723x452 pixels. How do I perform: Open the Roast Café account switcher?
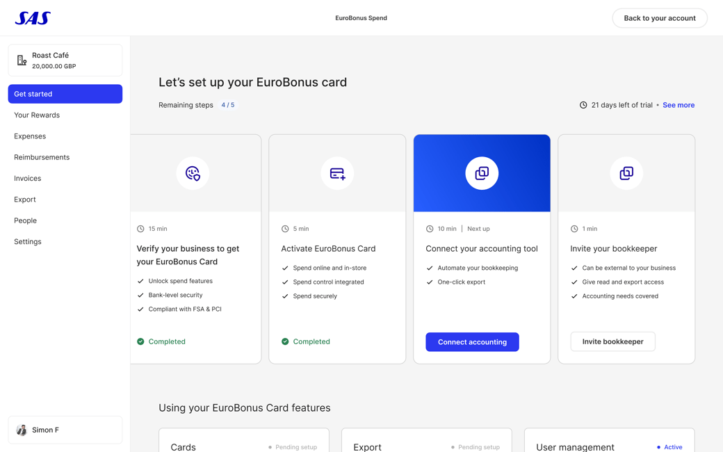click(x=65, y=60)
